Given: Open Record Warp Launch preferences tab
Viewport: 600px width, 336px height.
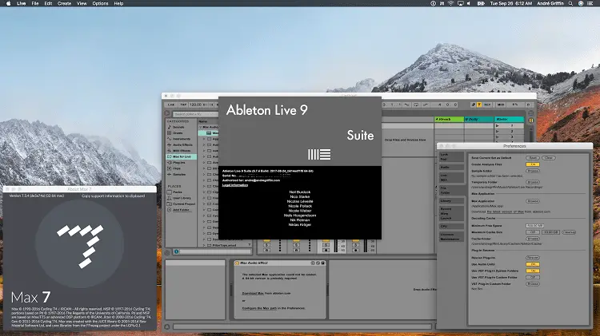Looking at the screenshot, I should coord(450,213).
